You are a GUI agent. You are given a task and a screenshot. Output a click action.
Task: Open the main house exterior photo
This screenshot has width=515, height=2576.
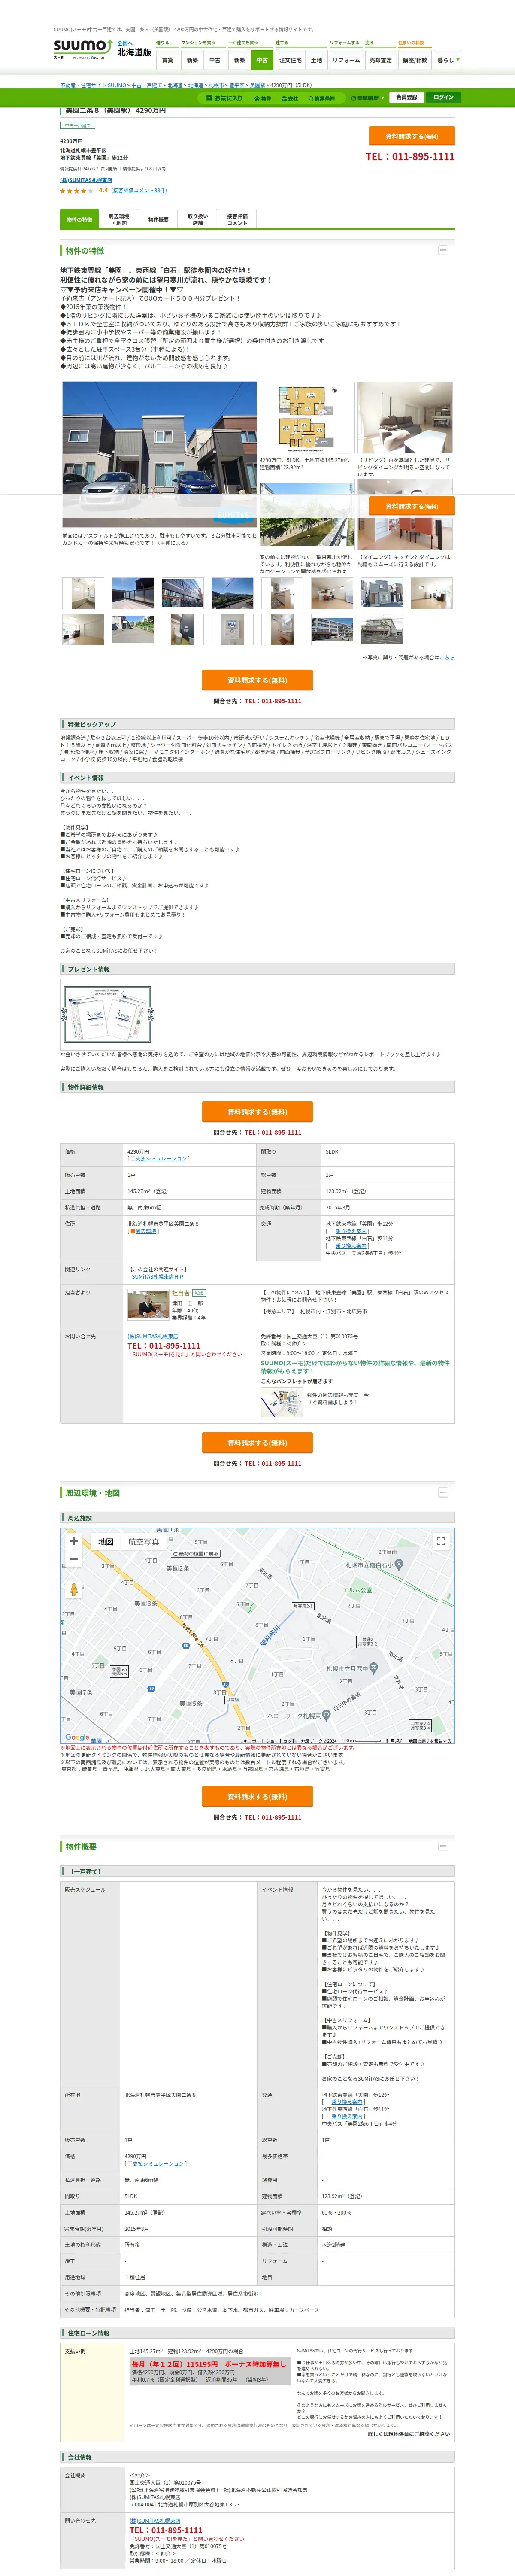click(x=159, y=454)
